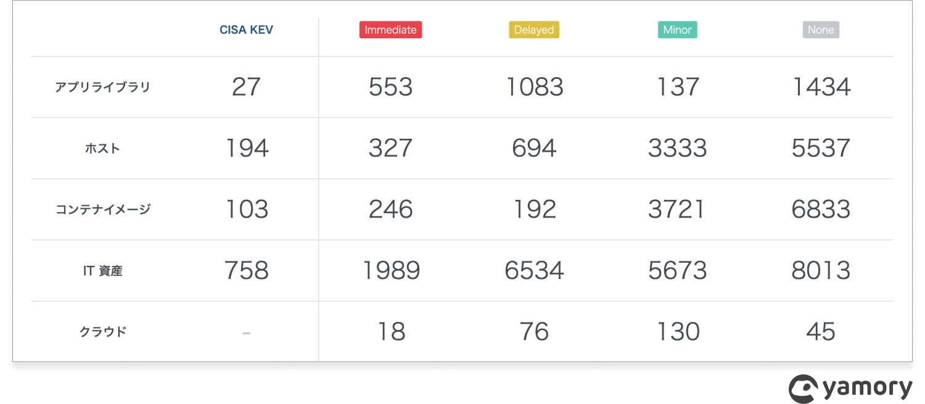Select the ホスト row label
The width and height of the screenshot is (925, 404).
coord(102,148)
